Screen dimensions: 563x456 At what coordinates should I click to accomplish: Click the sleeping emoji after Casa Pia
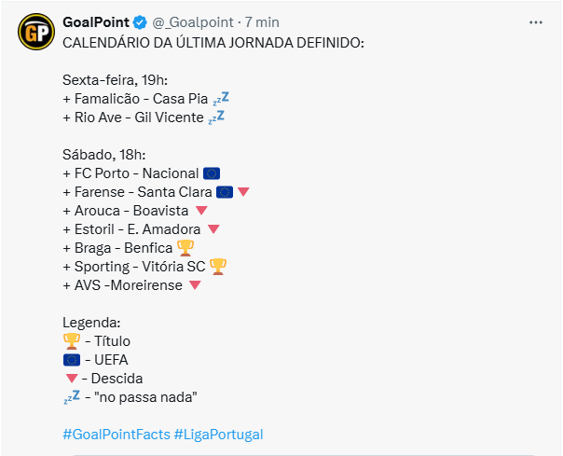point(221,99)
